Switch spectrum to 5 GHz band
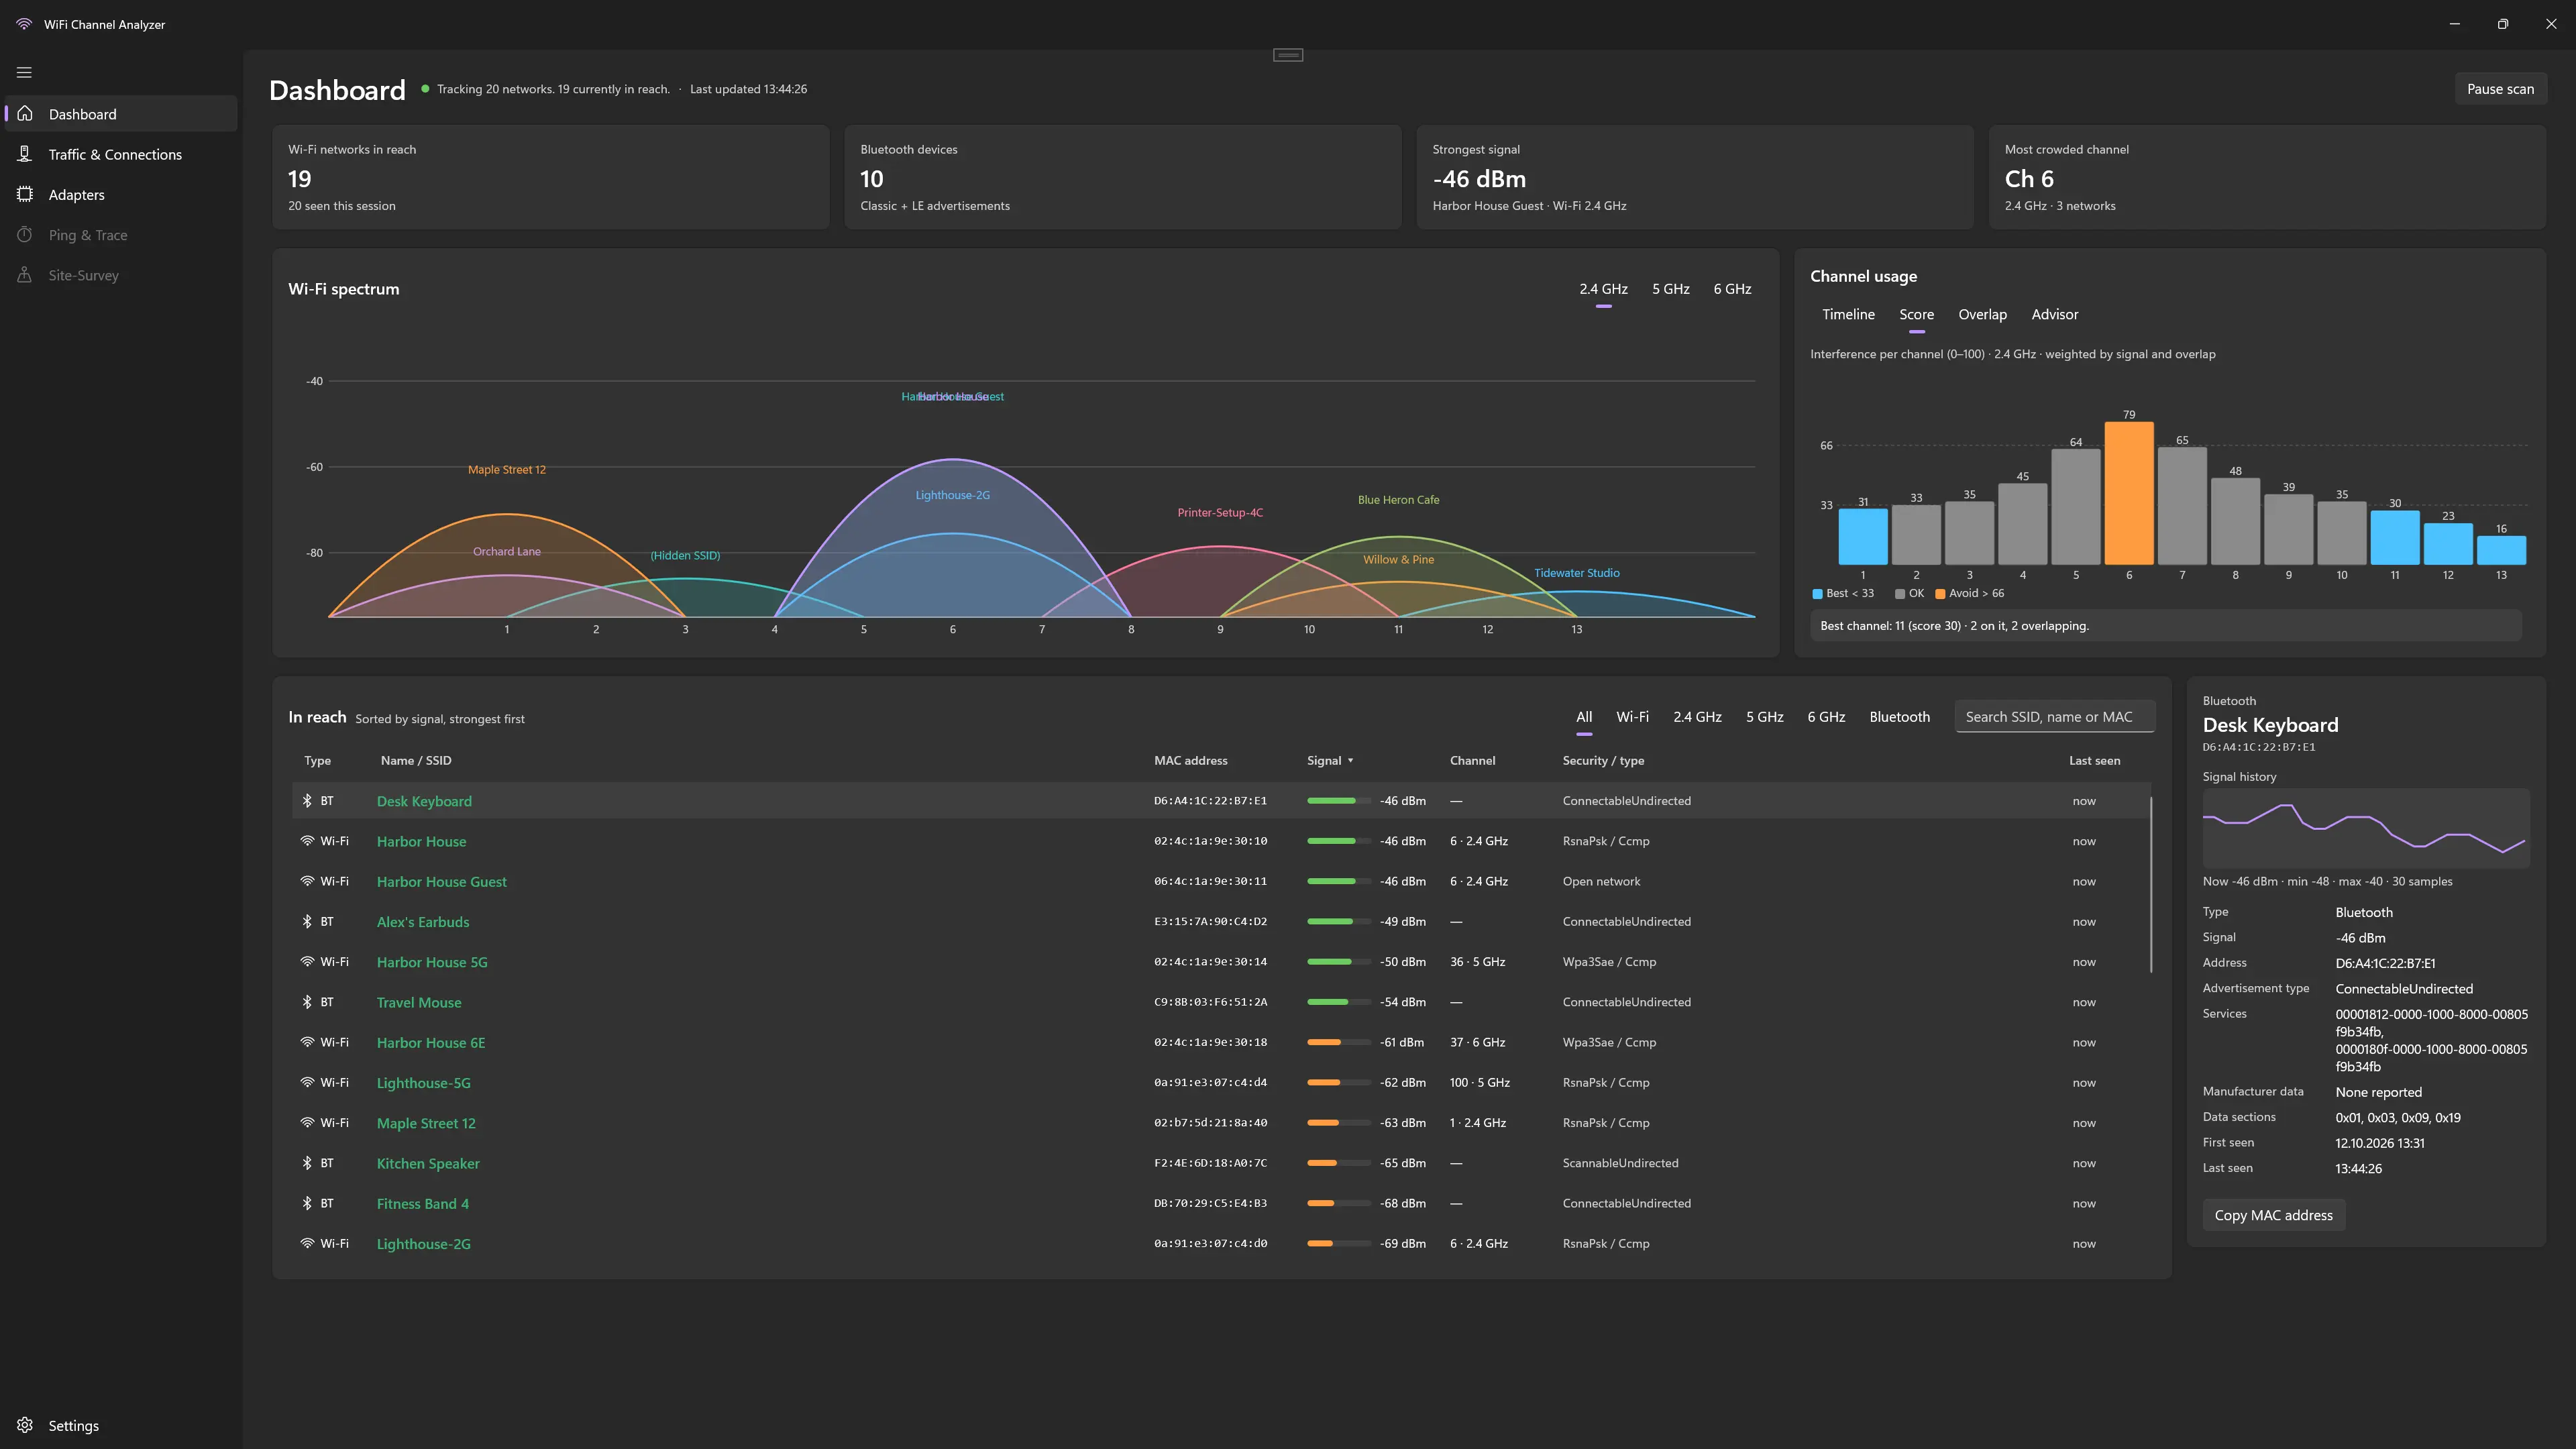Screen dimensions: 2576x1449 1670,289
